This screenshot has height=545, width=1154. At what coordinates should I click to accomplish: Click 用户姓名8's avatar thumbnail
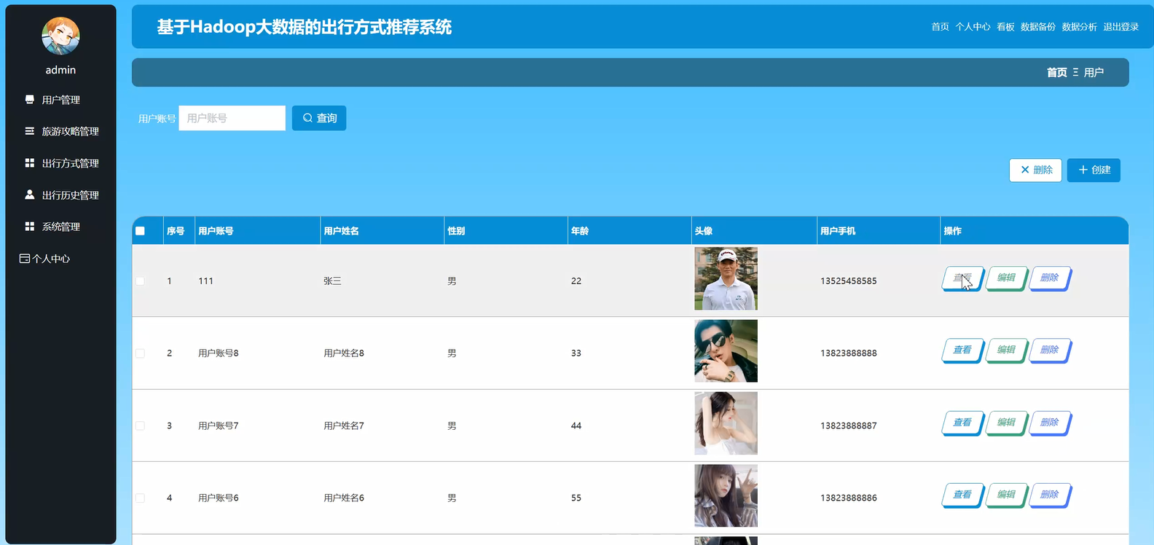pos(726,350)
